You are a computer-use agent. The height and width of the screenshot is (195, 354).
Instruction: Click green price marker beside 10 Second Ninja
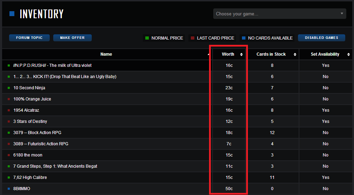[x=9, y=88]
